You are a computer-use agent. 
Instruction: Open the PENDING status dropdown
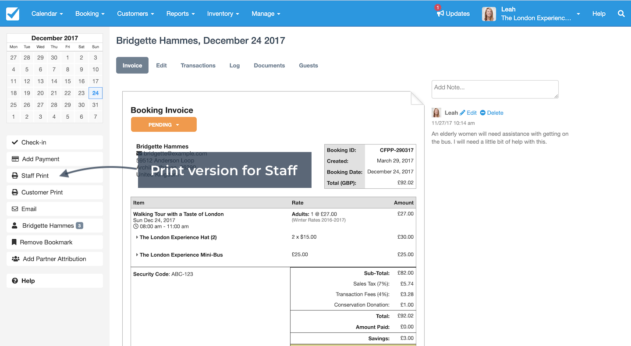coord(164,124)
